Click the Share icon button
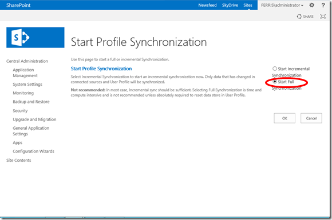Screen dimensions: 332x220 tap(305, 17)
